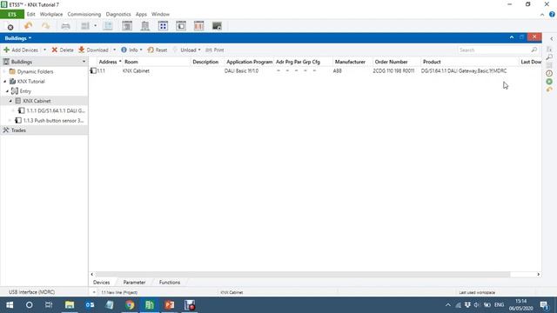Open Undo History orange arrow sidebar icon
Viewport: 557px width, 313px height.
549,90
